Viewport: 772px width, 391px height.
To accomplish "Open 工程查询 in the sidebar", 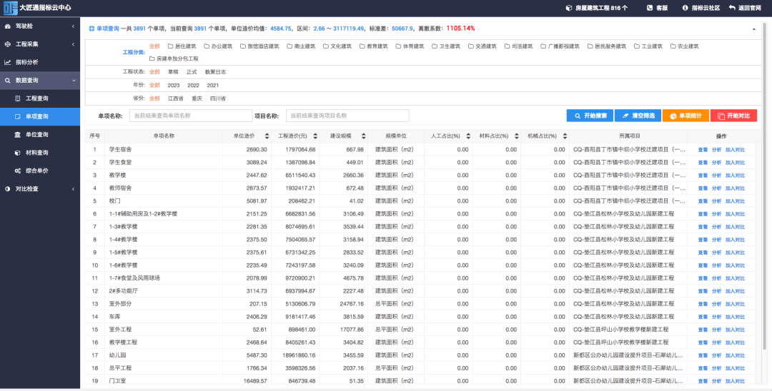I will (x=40, y=98).
